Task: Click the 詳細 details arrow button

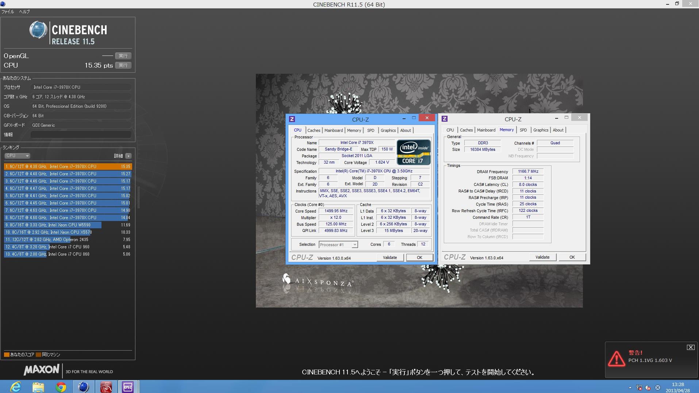Action: point(128,156)
